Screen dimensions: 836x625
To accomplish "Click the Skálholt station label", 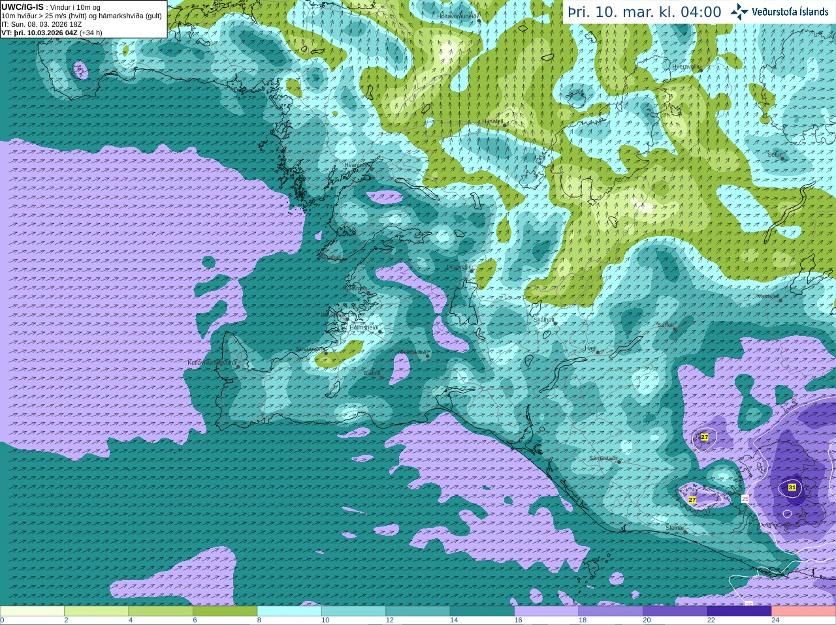I will tap(544, 320).
